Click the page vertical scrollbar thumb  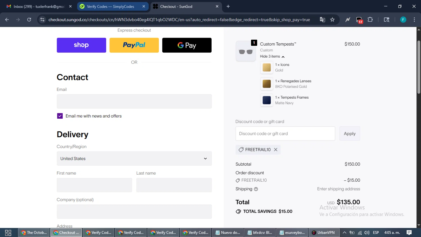pyautogui.click(x=419, y=67)
